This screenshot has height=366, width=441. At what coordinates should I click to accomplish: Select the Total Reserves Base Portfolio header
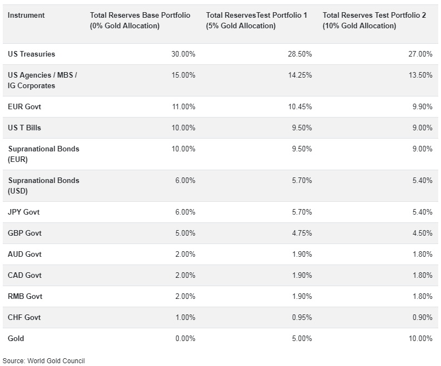tap(140, 21)
